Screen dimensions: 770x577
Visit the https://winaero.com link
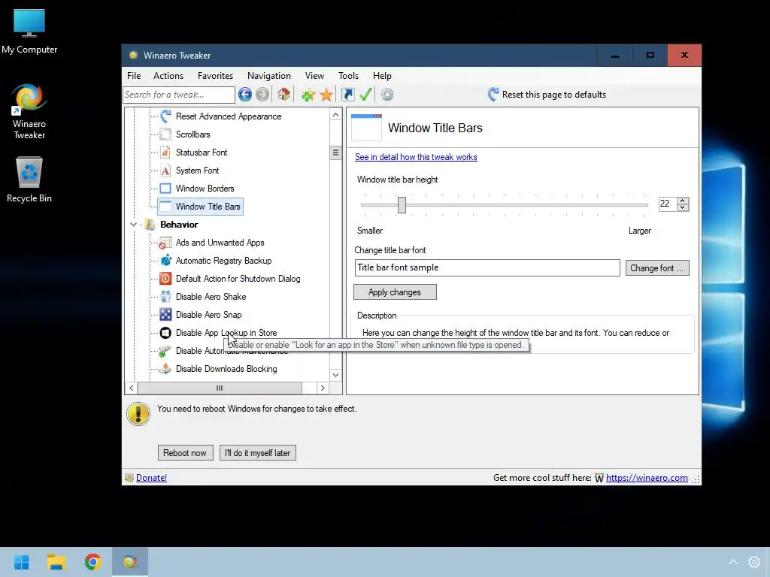(647, 477)
